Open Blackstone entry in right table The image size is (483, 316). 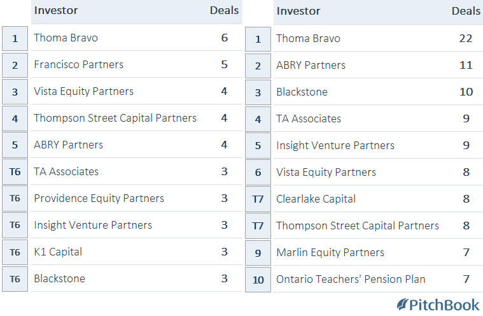[x=302, y=92]
